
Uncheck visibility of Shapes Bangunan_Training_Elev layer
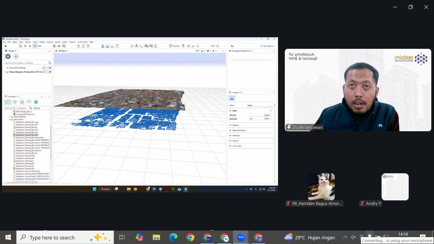(50, 72)
